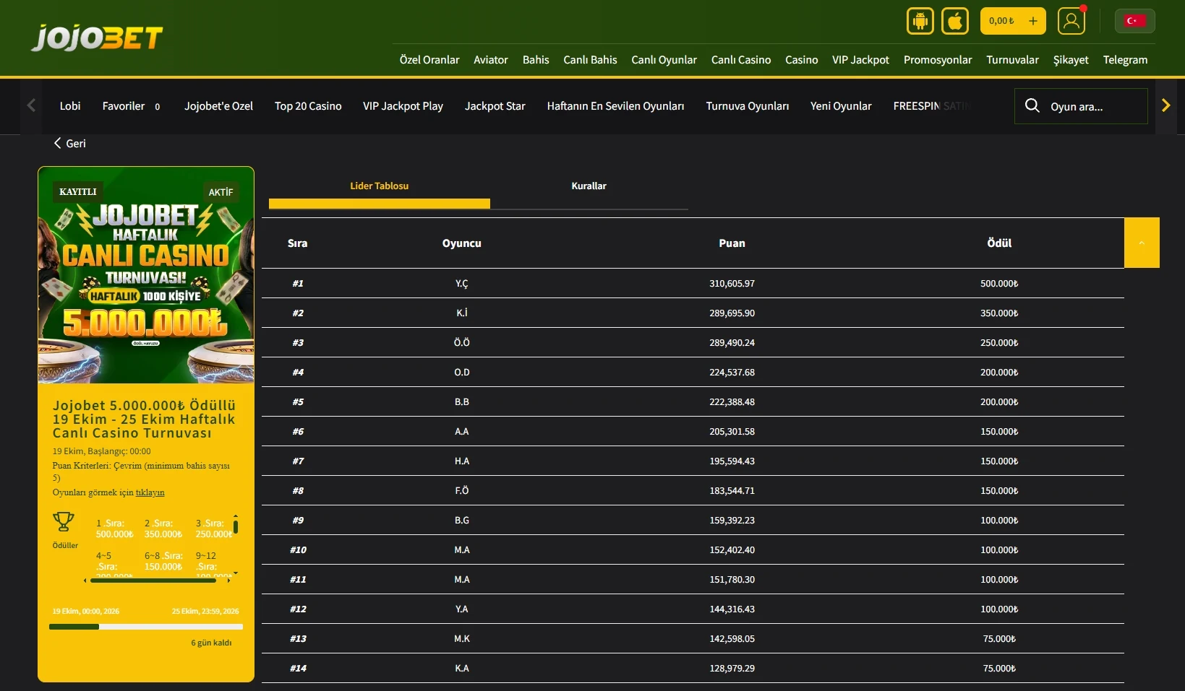Select Yeni Oyunlar category
Screen dimensions: 1185x691
[841, 106]
